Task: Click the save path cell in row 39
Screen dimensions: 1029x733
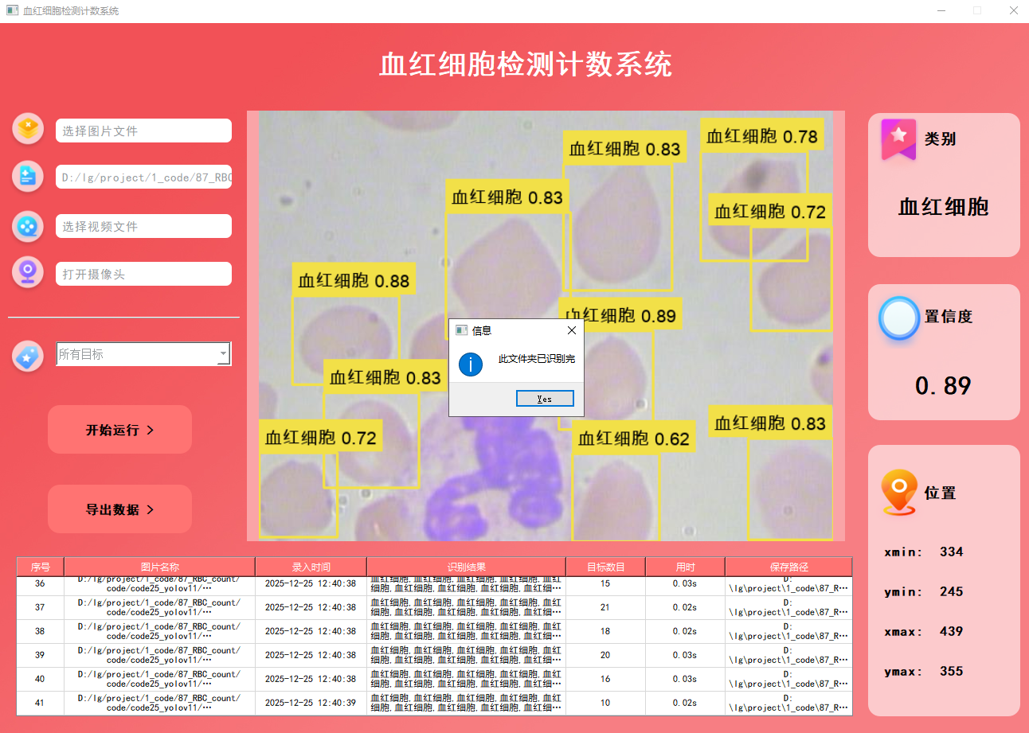Action: point(788,655)
